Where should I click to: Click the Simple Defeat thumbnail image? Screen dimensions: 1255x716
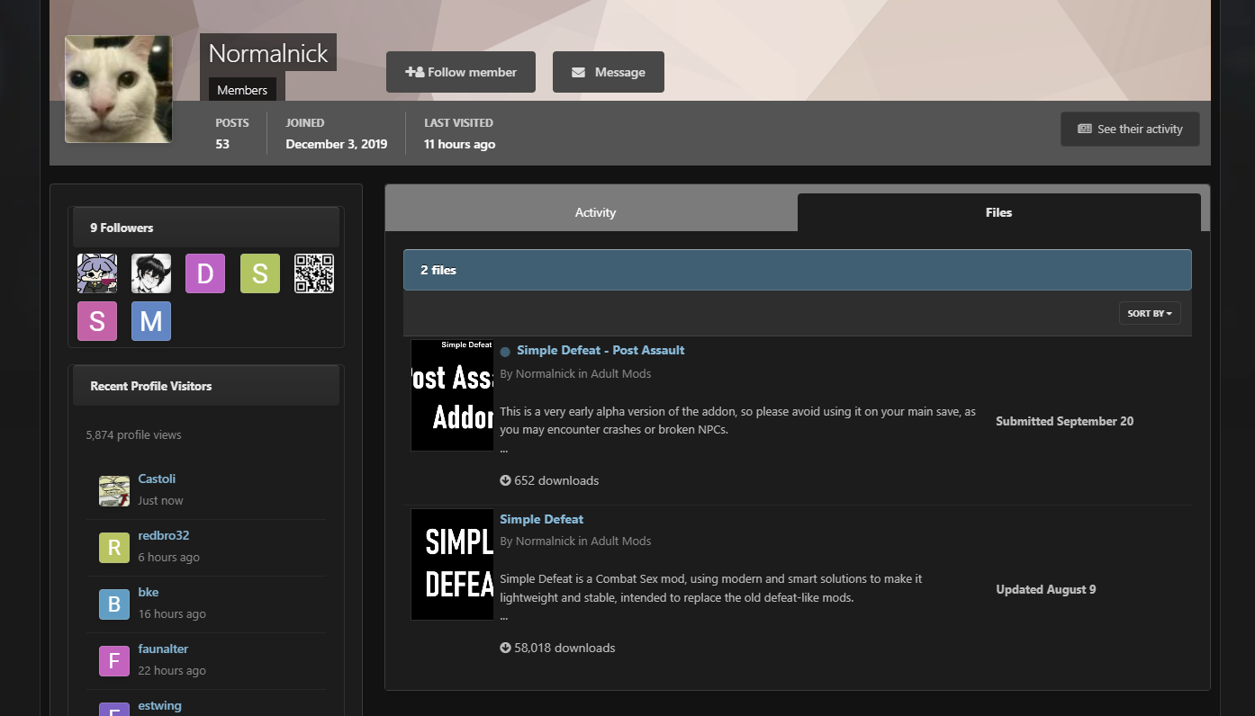(452, 564)
